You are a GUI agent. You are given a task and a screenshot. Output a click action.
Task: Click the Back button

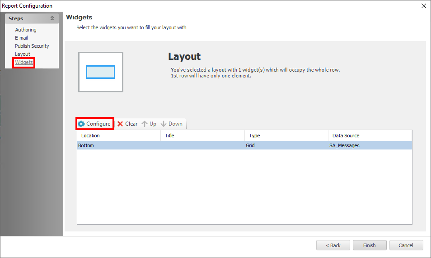pos(333,245)
